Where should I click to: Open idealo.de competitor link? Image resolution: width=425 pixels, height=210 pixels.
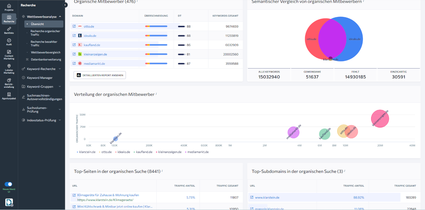pyautogui.click(x=90, y=36)
